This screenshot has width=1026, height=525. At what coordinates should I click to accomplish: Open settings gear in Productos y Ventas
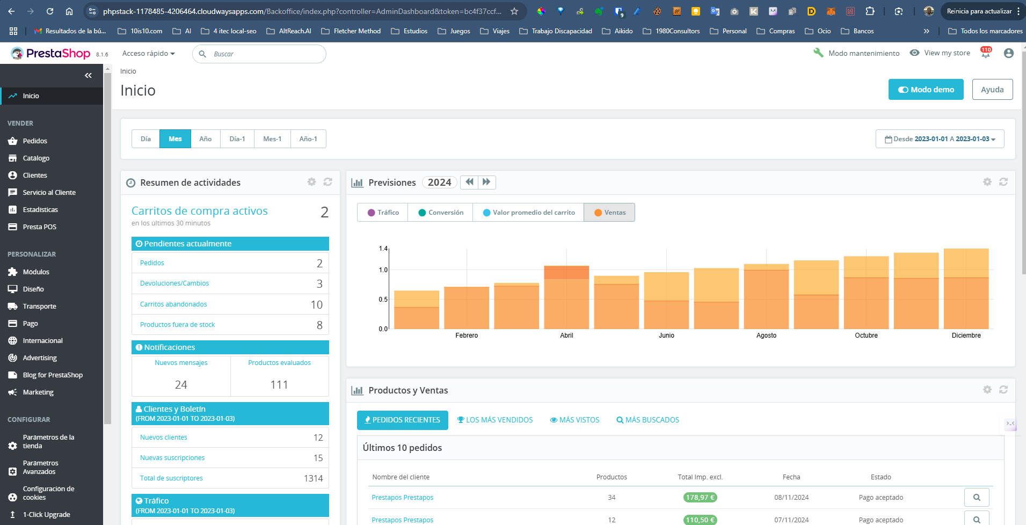(987, 390)
